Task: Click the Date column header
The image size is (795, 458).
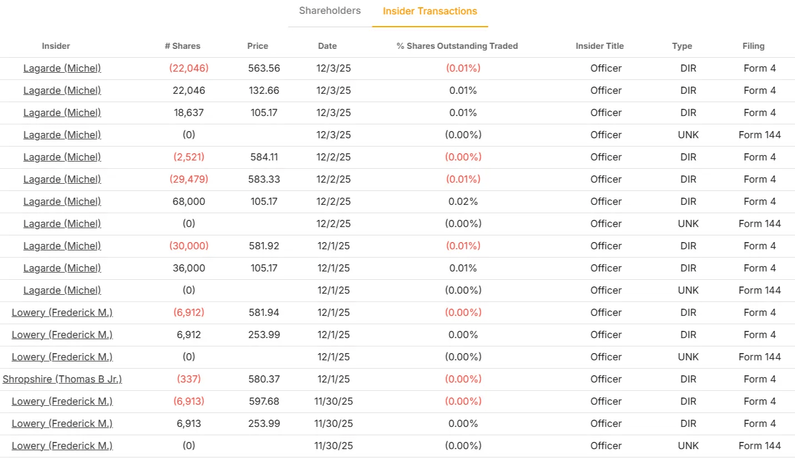Action: coord(327,46)
